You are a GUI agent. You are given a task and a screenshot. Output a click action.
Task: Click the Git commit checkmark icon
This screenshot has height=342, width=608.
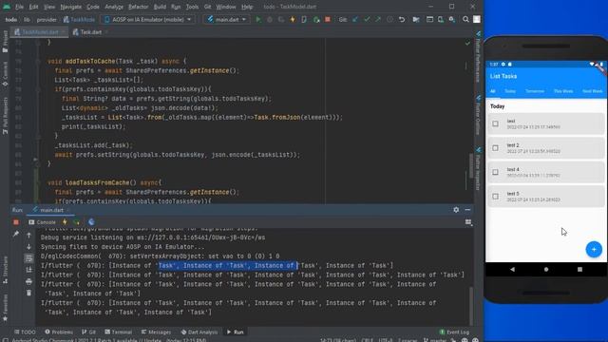[367, 19]
